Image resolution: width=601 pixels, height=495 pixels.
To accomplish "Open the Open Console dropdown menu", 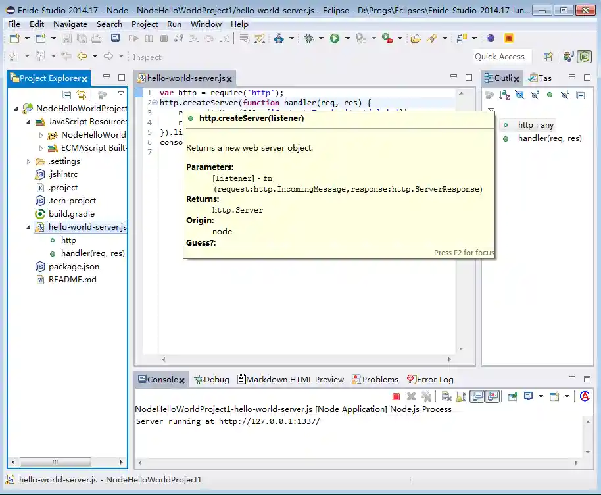I will [567, 396].
